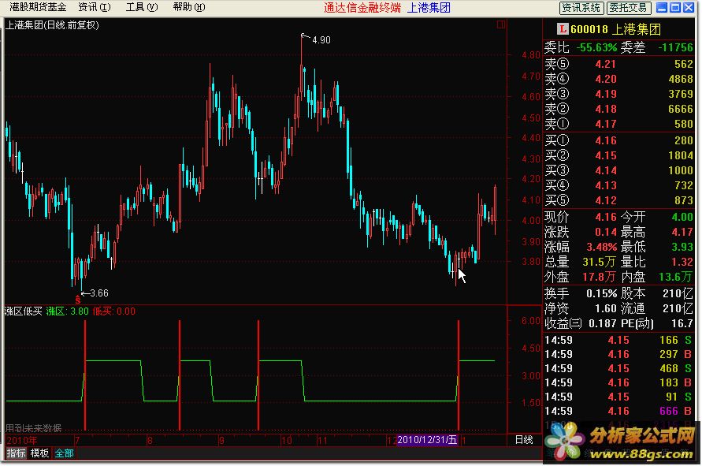The height and width of the screenshot is (466, 702).
Task: Click the 换手 value 0.15%
Action: (x=602, y=293)
